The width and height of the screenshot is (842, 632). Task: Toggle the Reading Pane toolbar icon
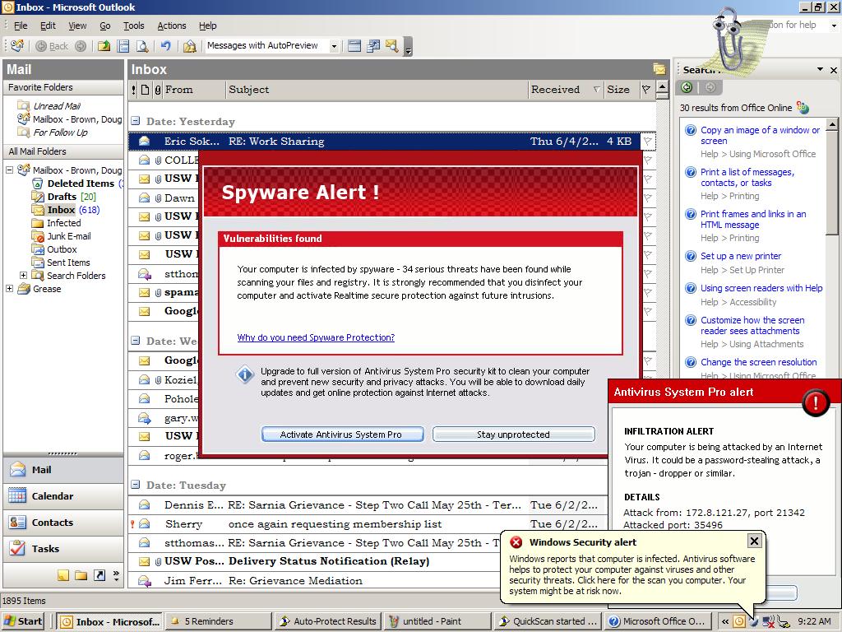[x=123, y=46]
